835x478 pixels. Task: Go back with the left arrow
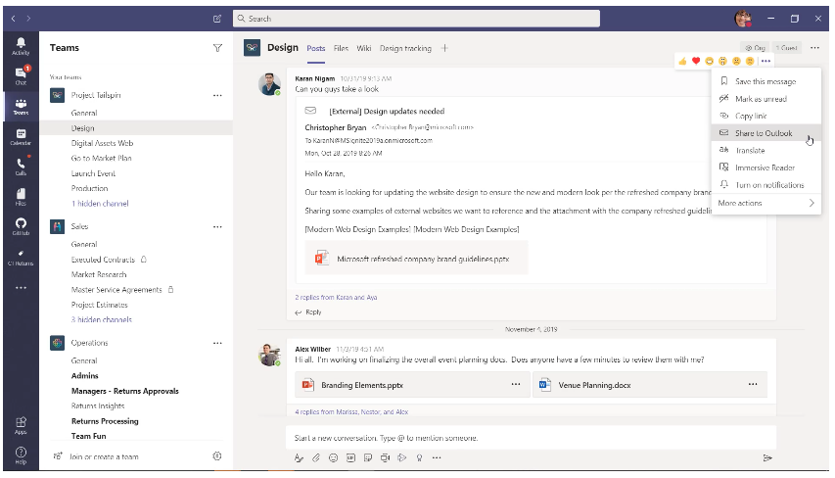point(14,19)
